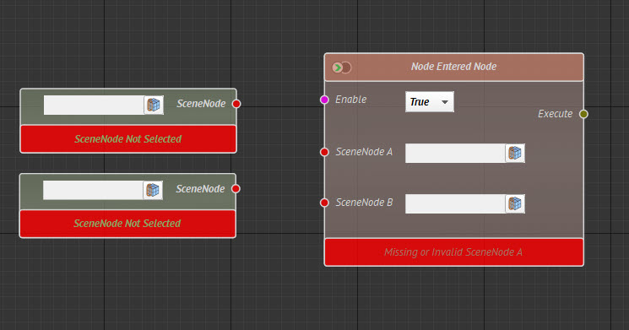Click the magenta Enable input port

tap(324, 100)
